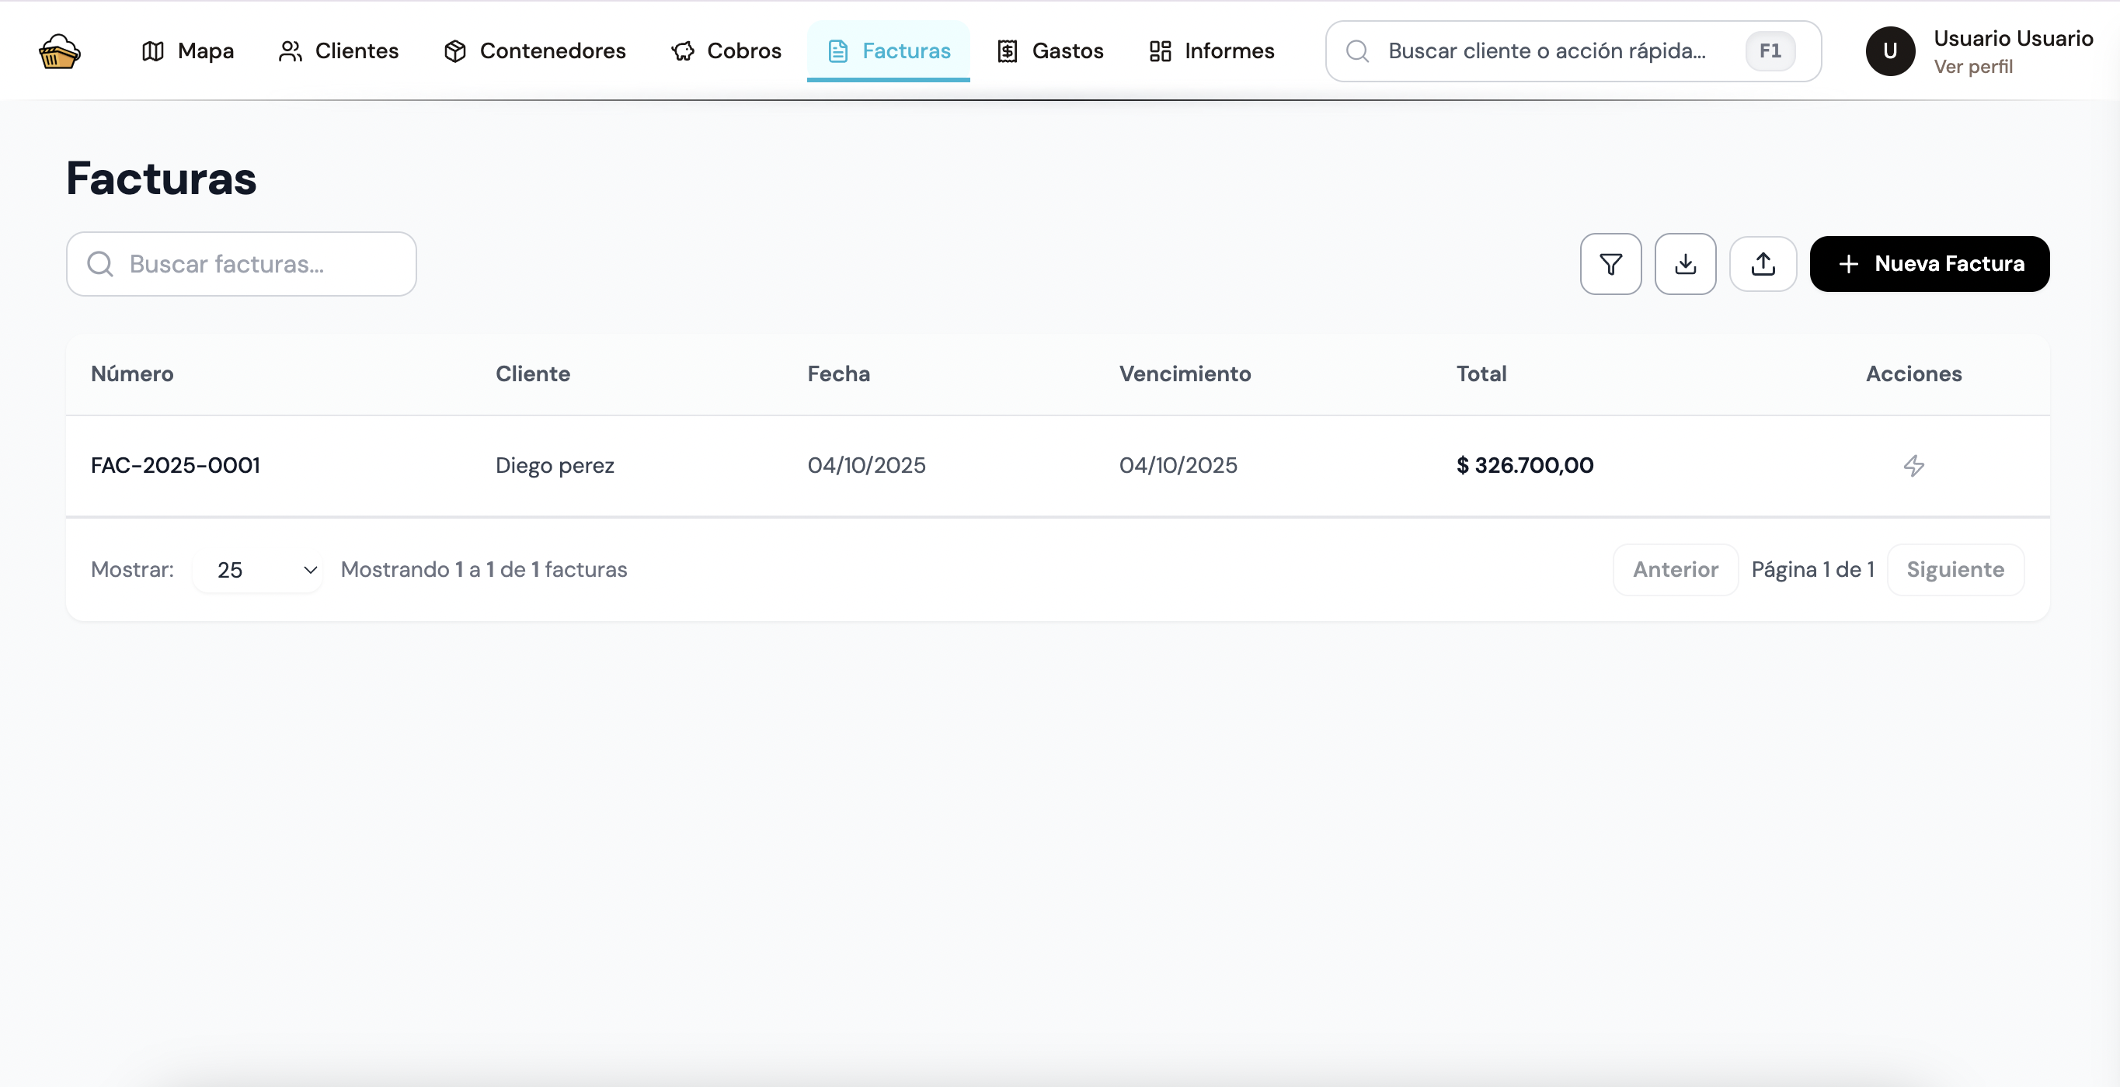Click the upload icon button
2120x1087 pixels.
[1762, 264]
